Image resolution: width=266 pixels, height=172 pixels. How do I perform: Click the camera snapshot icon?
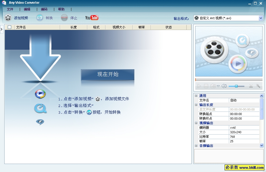click(x=213, y=86)
